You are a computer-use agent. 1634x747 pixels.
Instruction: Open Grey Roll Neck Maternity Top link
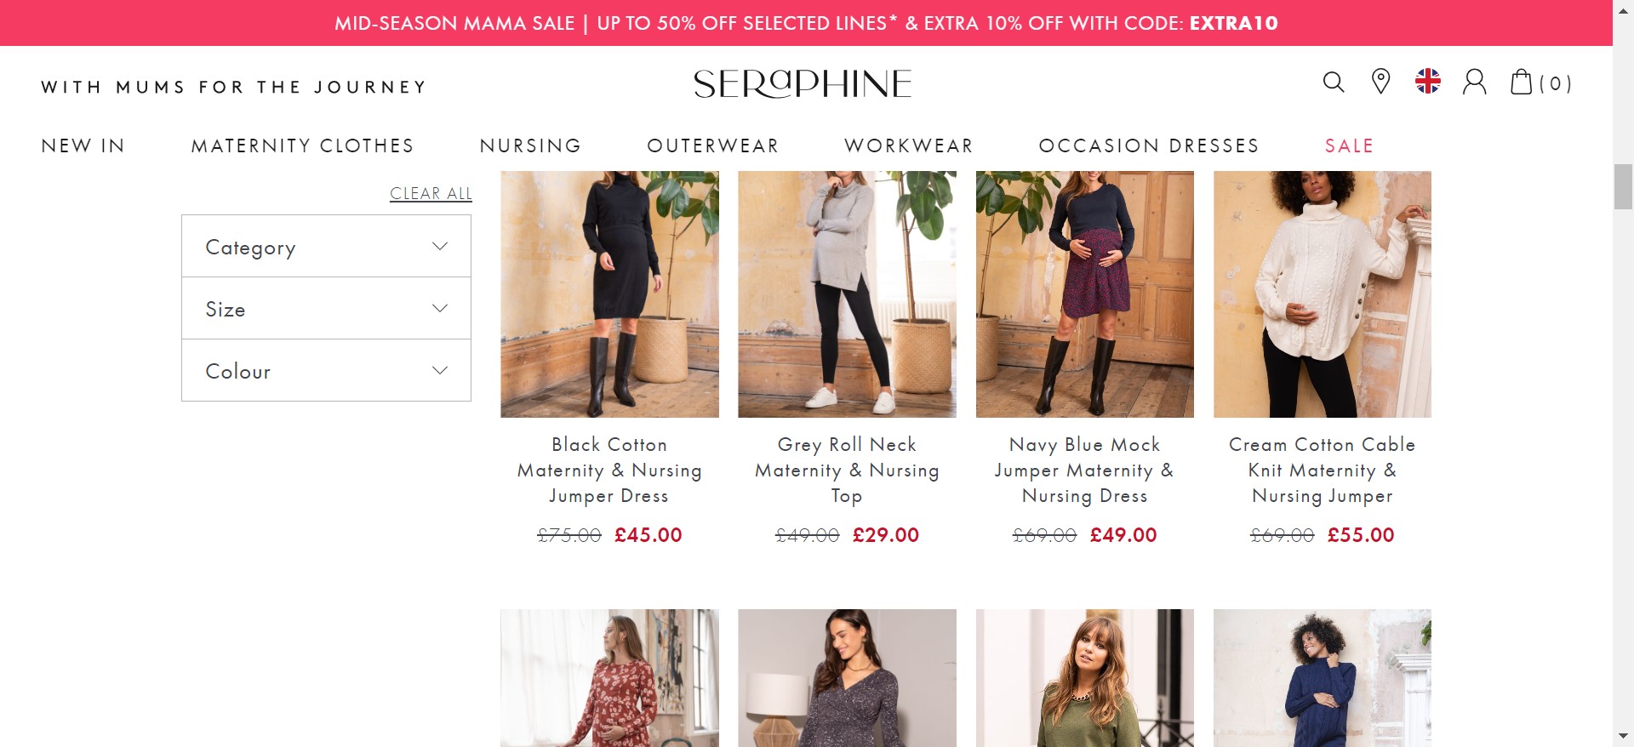coord(847,470)
